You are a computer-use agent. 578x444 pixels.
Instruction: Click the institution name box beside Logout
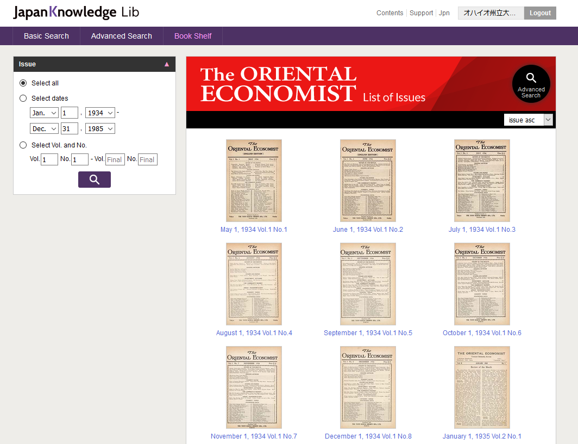(x=491, y=13)
